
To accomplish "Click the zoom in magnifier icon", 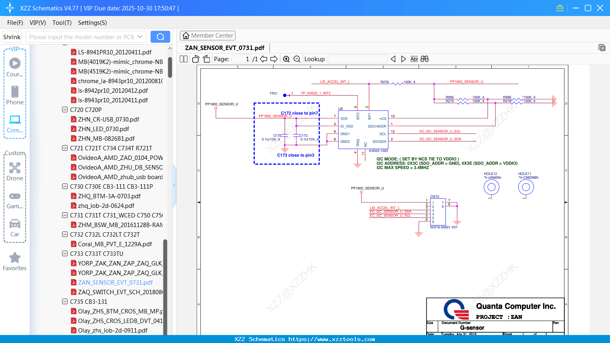I will click(286, 59).
